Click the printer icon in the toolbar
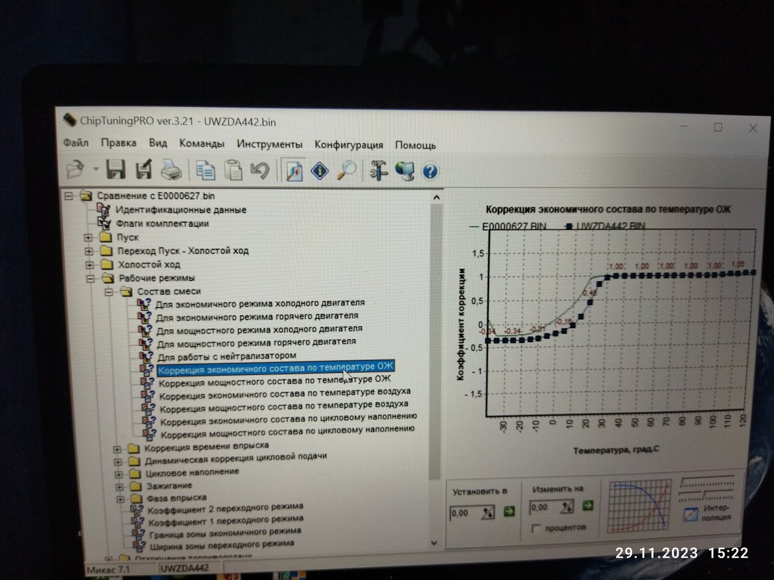Image resolution: width=774 pixels, height=580 pixels. [172, 171]
